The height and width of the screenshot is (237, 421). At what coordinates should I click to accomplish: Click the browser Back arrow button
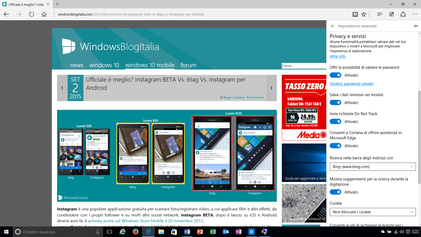[6, 14]
